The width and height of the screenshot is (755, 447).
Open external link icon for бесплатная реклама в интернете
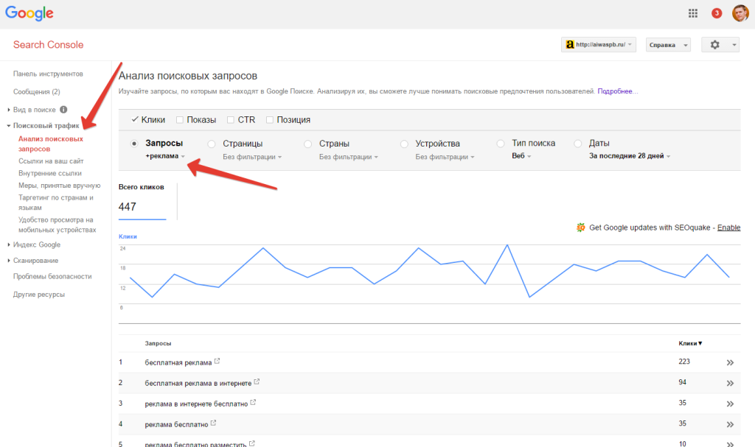(257, 381)
